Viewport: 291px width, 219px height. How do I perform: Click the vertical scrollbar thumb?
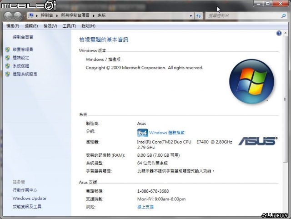(x=286, y=99)
